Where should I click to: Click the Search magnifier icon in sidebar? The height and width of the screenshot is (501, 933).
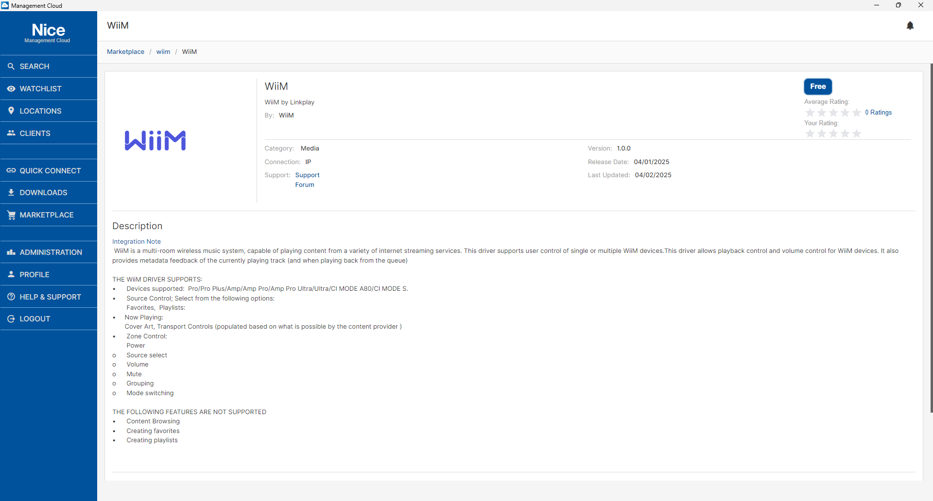pos(11,66)
